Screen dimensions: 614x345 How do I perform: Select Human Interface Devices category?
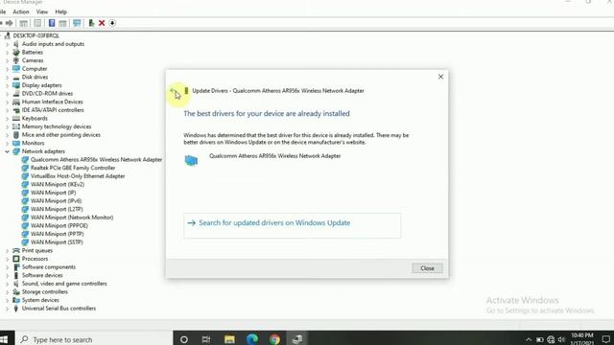tap(53, 102)
